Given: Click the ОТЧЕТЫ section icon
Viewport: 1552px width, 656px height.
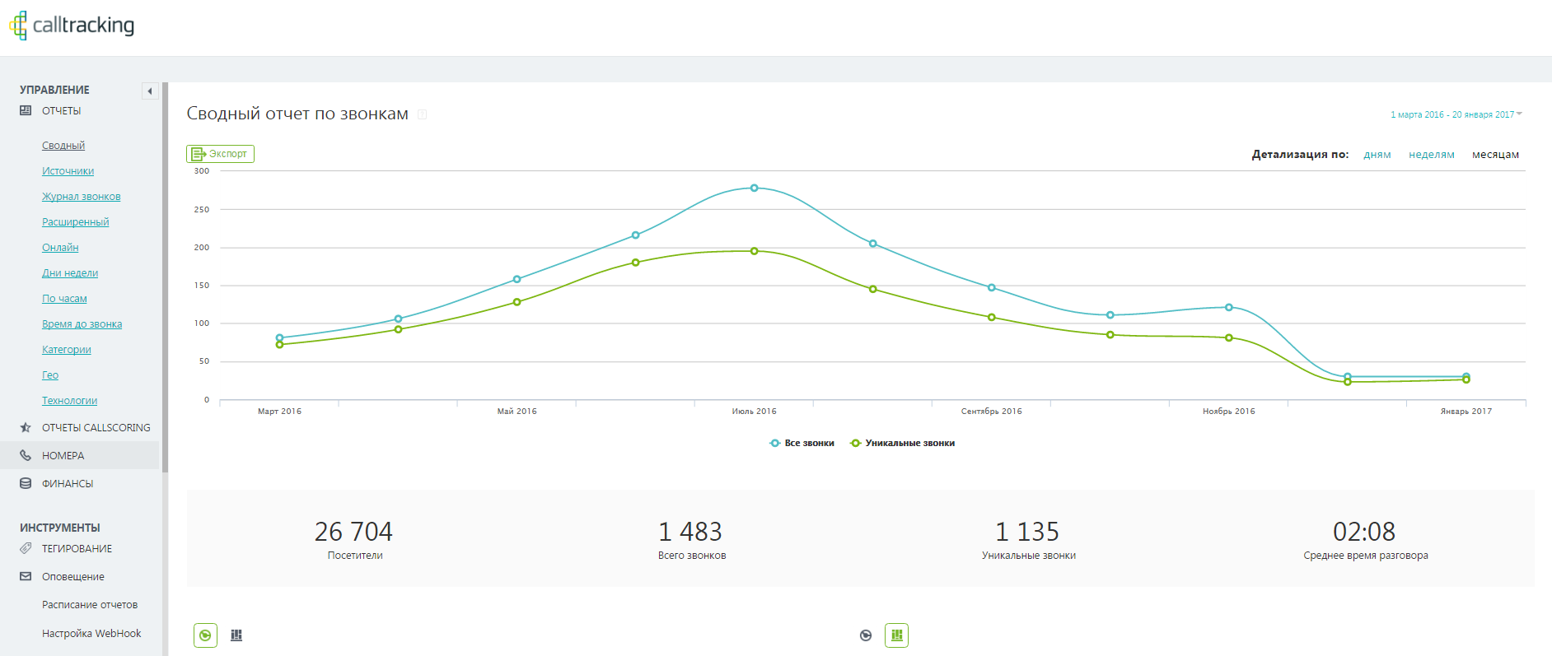Looking at the screenshot, I should click(26, 111).
